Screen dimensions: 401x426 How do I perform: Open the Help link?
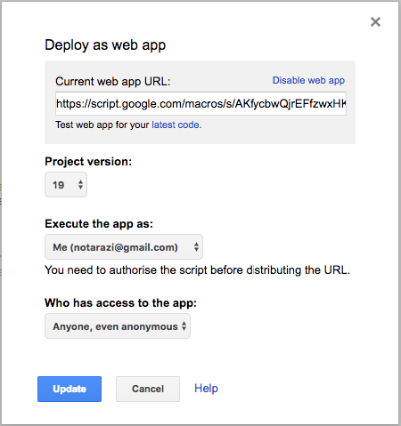coord(206,389)
